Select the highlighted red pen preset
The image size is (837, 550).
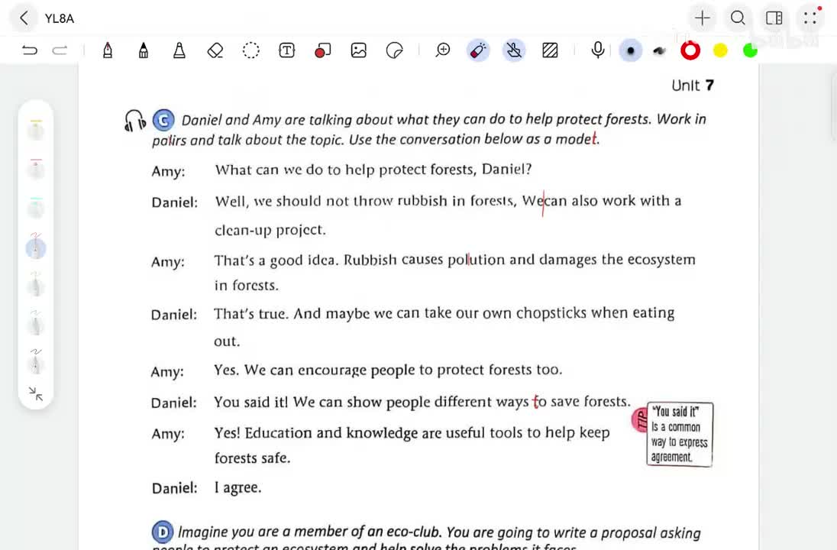point(36,247)
